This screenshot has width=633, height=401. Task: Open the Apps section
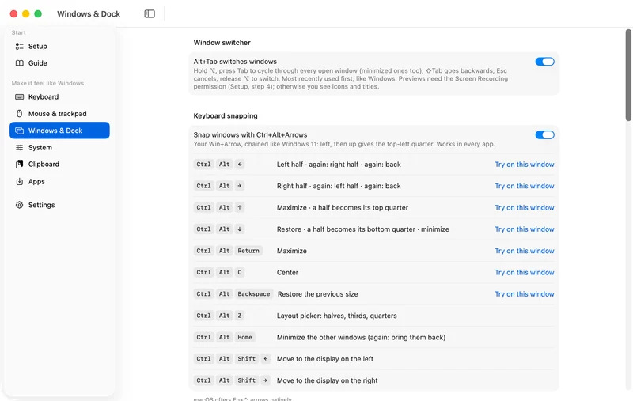pyautogui.click(x=60, y=182)
